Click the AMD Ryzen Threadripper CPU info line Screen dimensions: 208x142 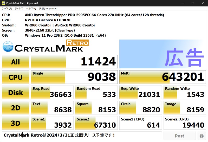[94, 15]
